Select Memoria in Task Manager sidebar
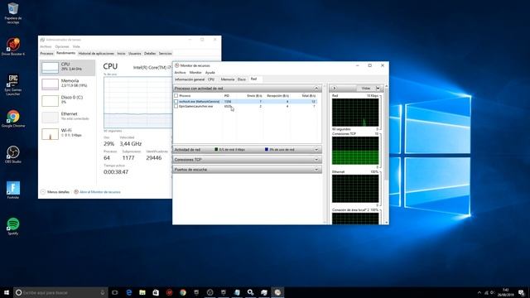Screen dimensions: 530x298 coord(68,84)
